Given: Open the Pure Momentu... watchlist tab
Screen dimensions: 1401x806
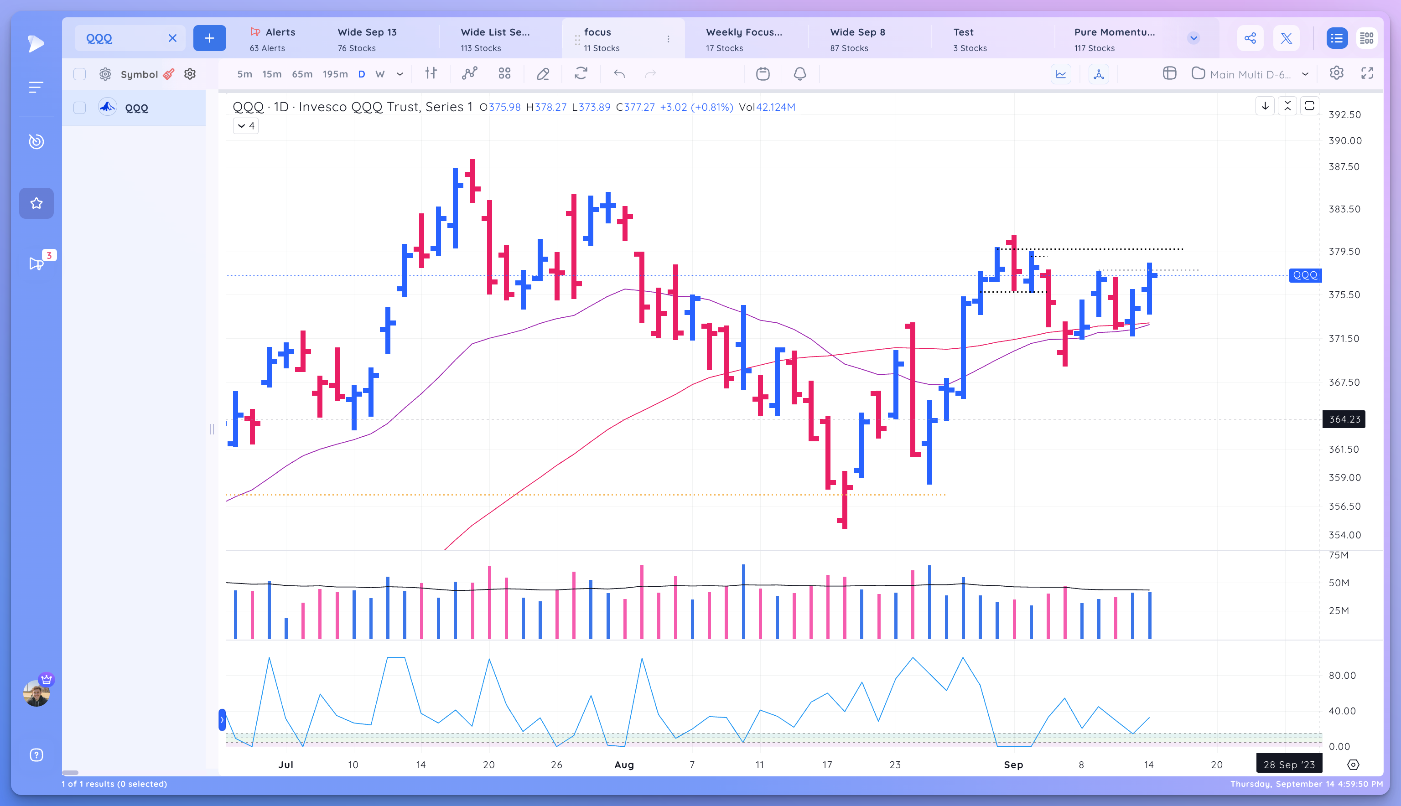Looking at the screenshot, I should pos(1114,39).
